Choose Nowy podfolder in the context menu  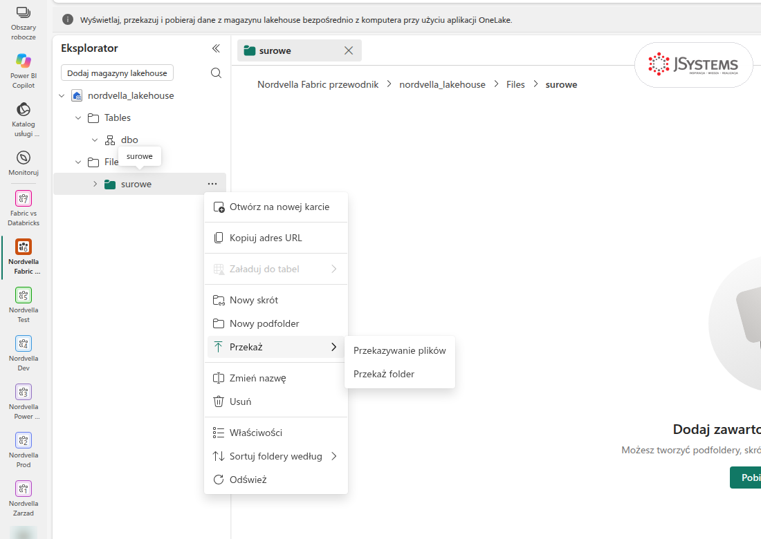pyautogui.click(x=275, y=323)
